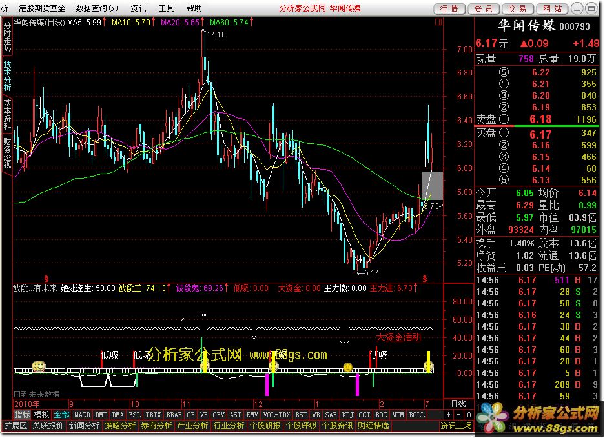605x438 pixels.
Task: Click the 0 reset button on indicator bar
Action: point(469,415)
